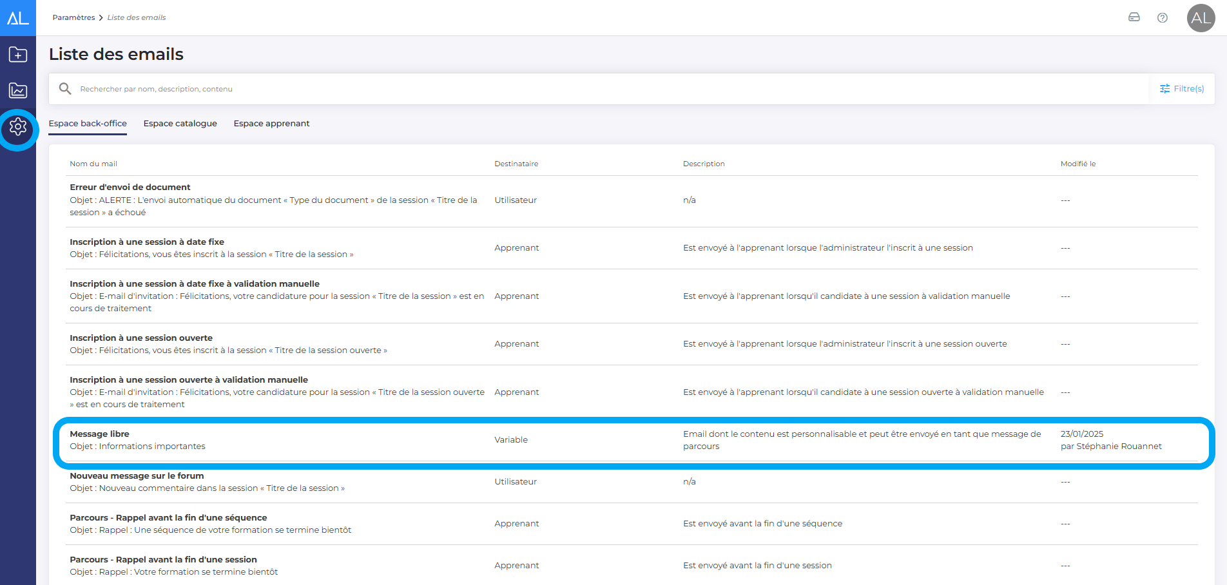Select the Espace back-office tab
The height and width of the screenshot is (585, 1227).
pos(88,124)
